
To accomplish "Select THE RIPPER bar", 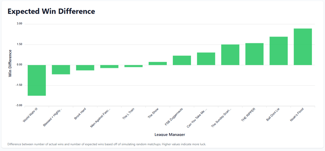I will [x=254, y=54].
